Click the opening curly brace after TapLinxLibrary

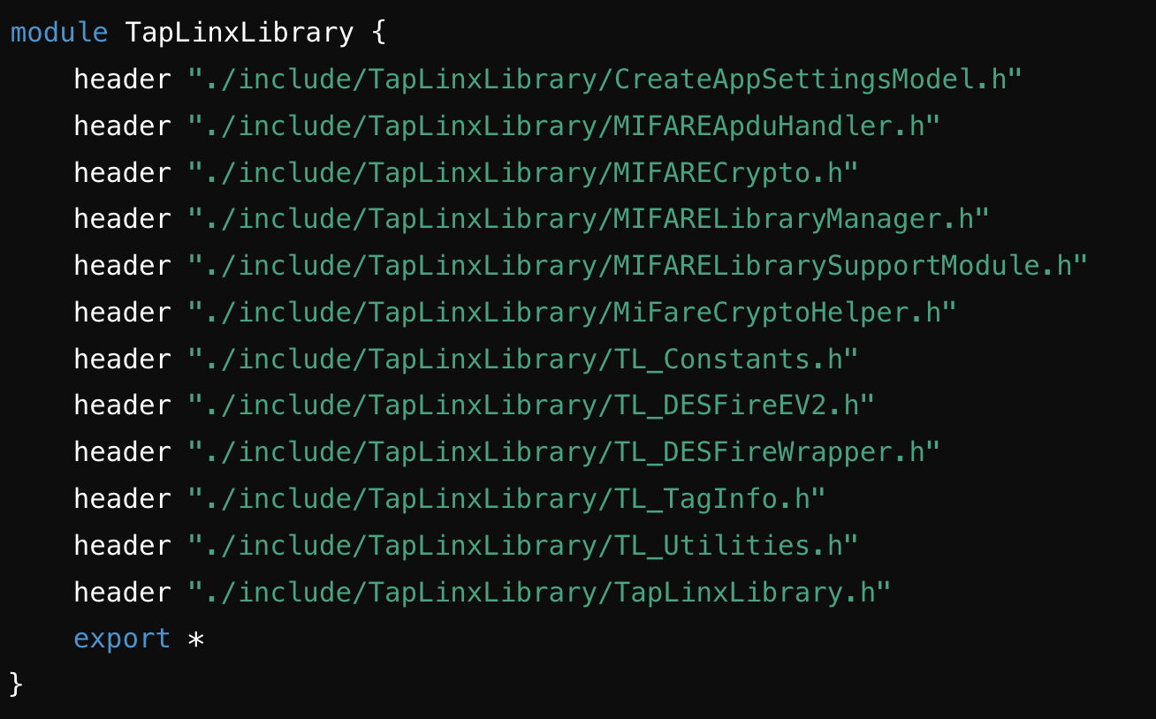pyautogui.click(x=378, y=34)
